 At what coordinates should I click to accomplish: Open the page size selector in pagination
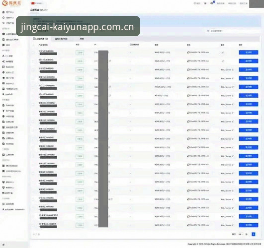point(240,234)
